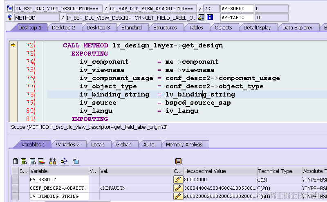Click the LV_BINDING_STRING variable name cell
The width and height of the screenshot is (327, 202).
coord(59,196)
